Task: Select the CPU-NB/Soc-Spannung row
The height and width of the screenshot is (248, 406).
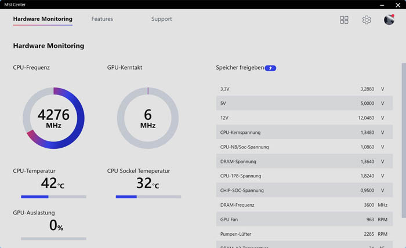Action: pos(304,147)
